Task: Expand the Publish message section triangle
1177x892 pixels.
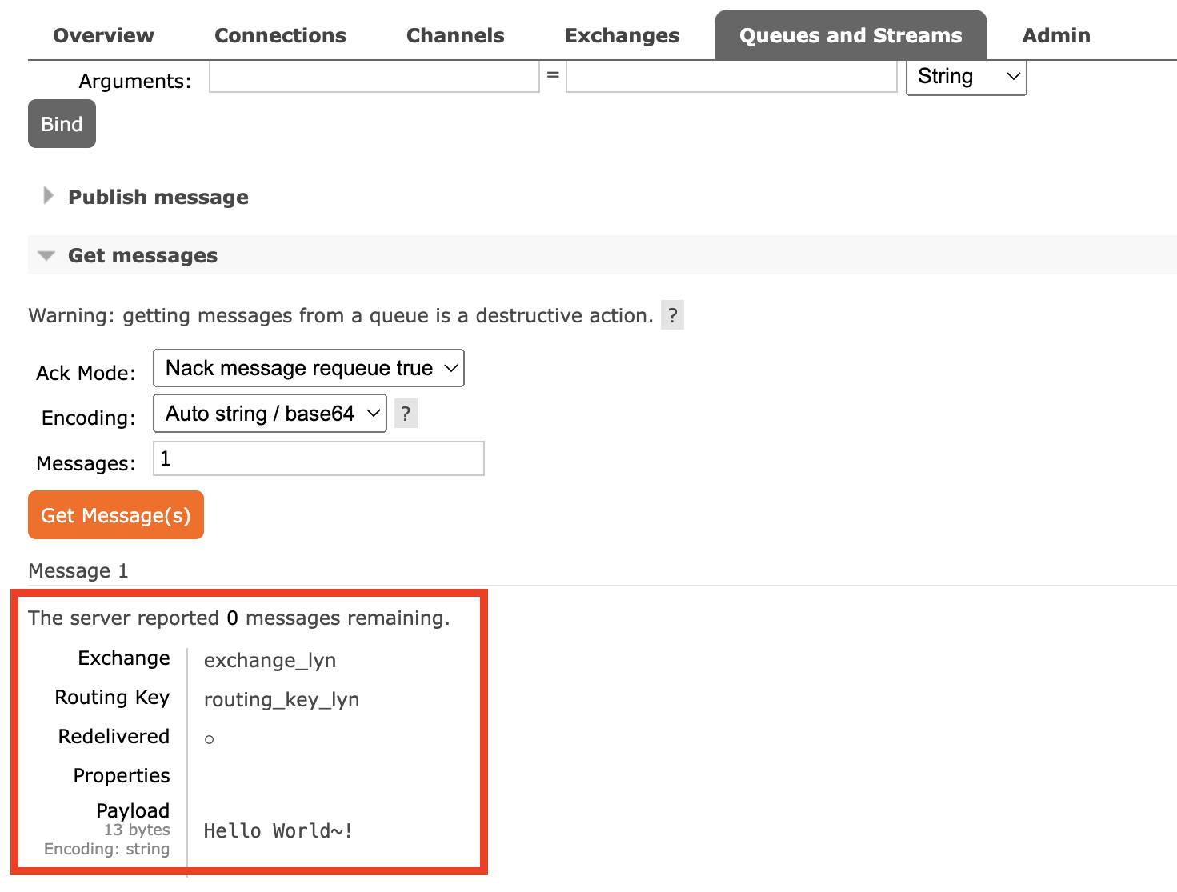Action: (x=48, y=196)
